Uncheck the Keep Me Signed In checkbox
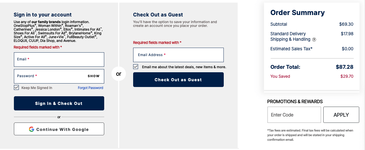Image resolution: width=365 pixels, height=150 pixels. tap(16, 88)
